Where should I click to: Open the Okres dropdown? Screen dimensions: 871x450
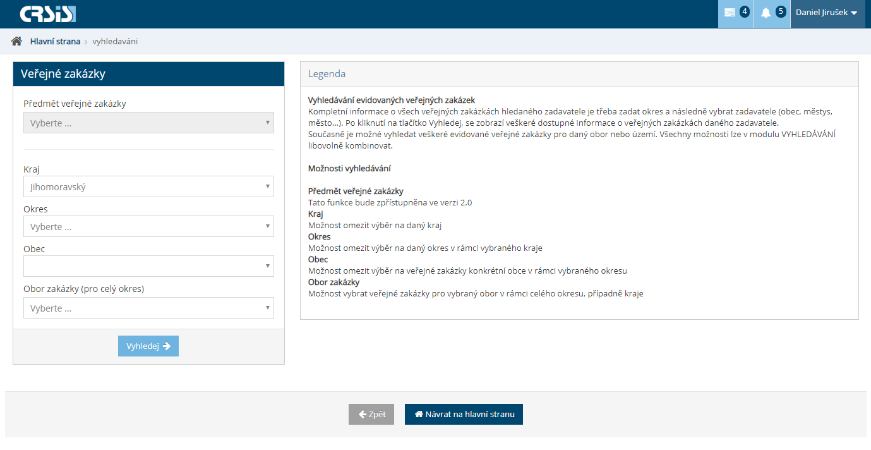tap(148, 226)
